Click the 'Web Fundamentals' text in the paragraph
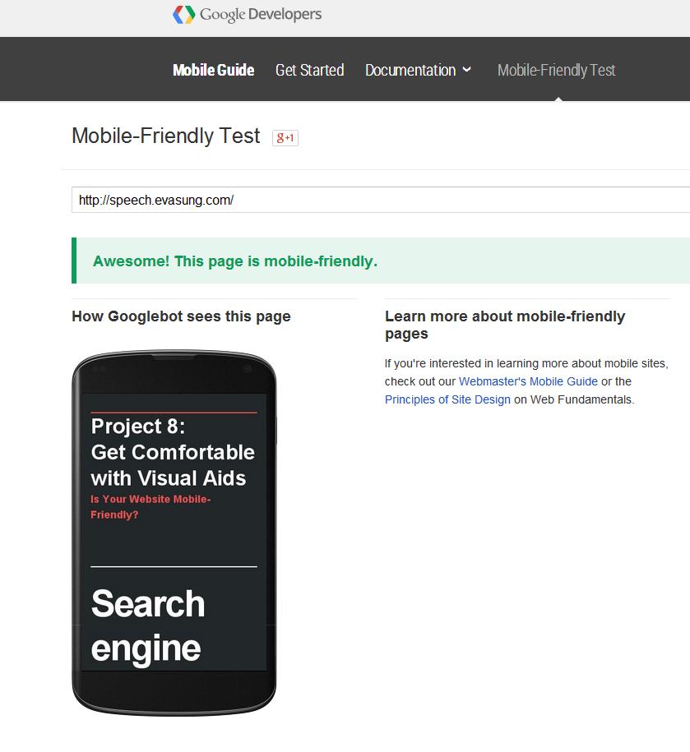690x752 pixels. coord(584,399)
